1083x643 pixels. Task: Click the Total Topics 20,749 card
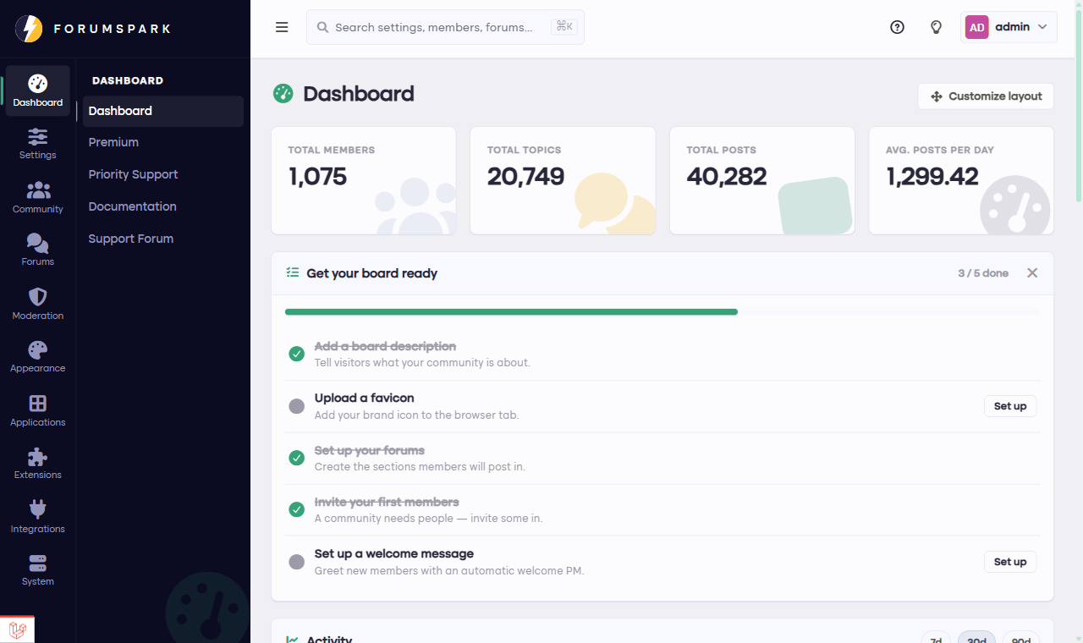(563, 180)
